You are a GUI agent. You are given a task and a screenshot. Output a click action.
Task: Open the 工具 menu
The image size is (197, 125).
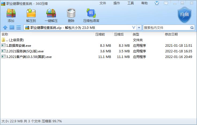[131, 3]
